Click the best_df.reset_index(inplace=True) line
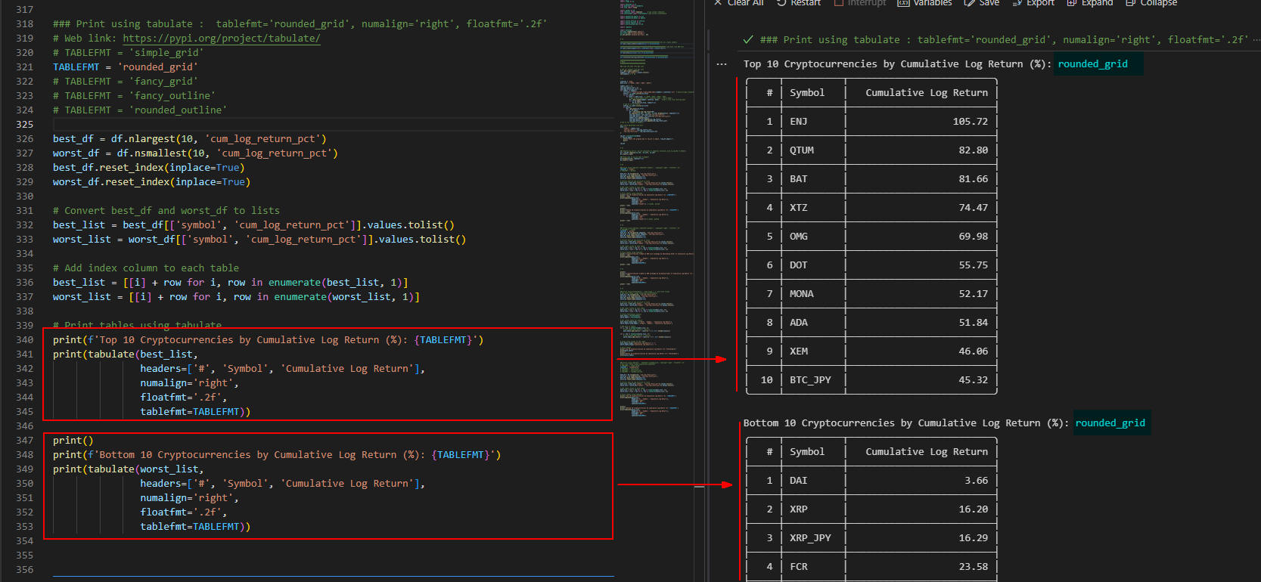 (148, 168)
